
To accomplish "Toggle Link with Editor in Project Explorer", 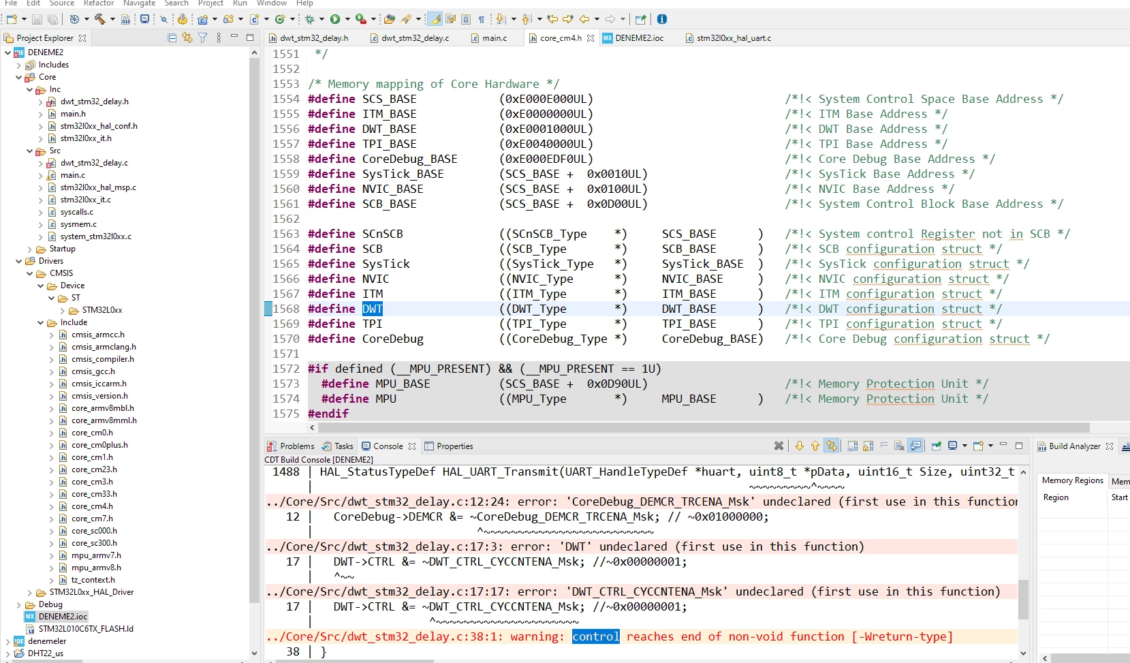I will pyautogui.click(x=187, y=37).
